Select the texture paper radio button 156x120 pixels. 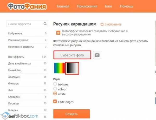[x=55, y=84]
